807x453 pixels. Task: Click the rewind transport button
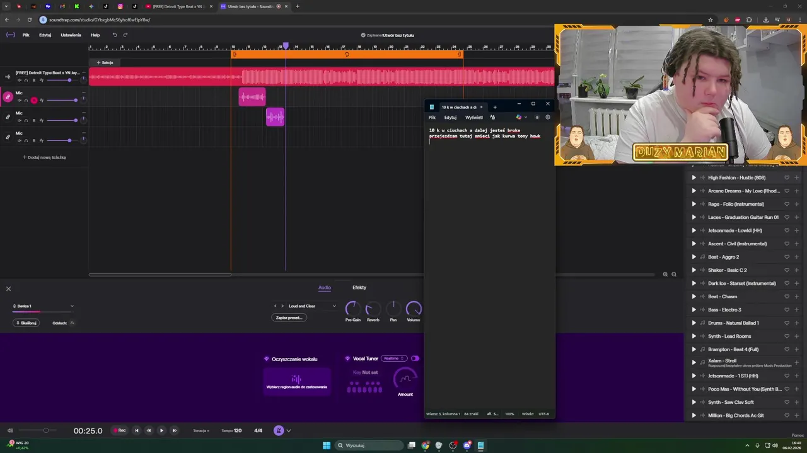click(149, 430)
